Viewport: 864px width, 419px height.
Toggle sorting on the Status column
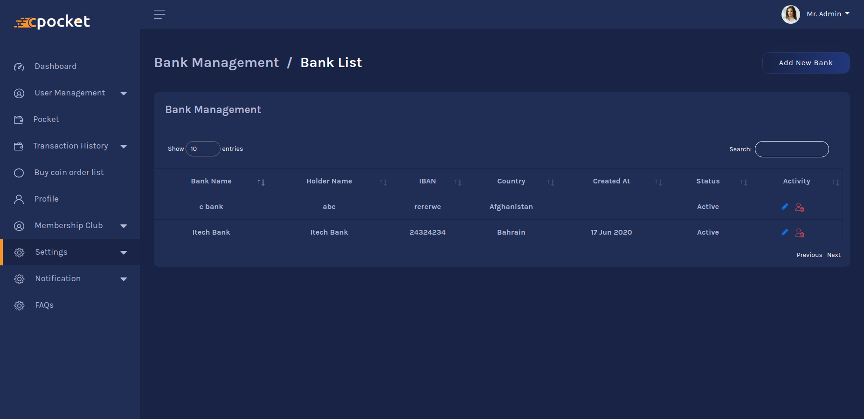coord(744,182)
